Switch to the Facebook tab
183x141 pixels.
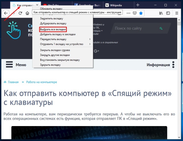[87, 5]
